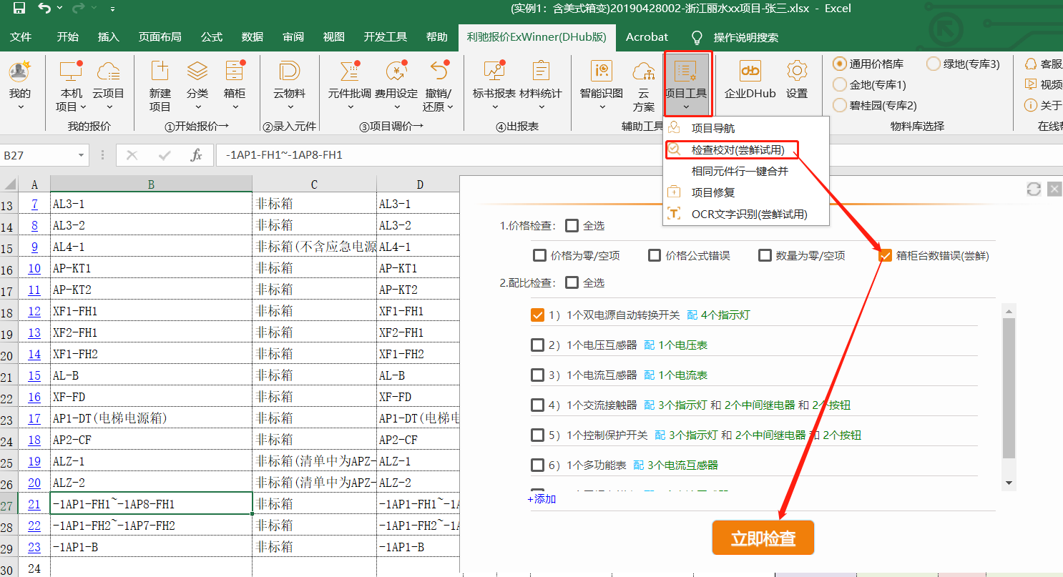Expand the Quick Access Toolbar customize arrow
The height and width of the screenshot is (577, 1063).
[113, 9]
